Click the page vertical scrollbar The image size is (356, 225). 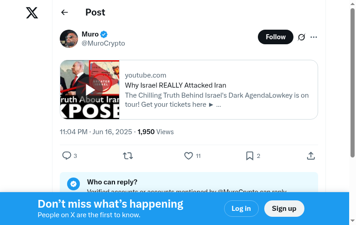point(352,82)
